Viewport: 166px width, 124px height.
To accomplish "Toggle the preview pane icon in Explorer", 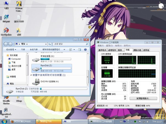I will [x=80, y=50].
